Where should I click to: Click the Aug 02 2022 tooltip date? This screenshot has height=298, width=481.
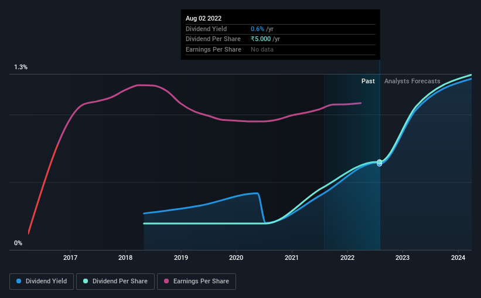(x=203, y=18)
